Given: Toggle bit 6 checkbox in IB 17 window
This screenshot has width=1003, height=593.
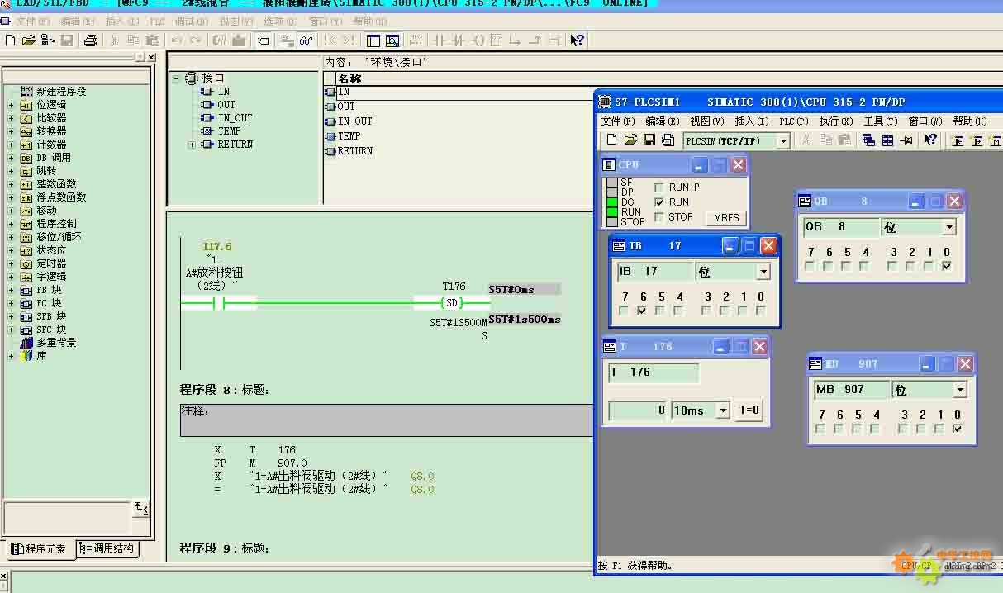Looking at the screenshot, I should [x=642, y=311].
